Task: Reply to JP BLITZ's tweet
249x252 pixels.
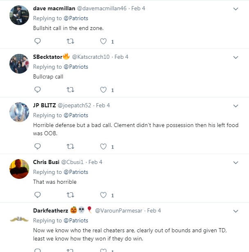Action: tap(37, 146)
